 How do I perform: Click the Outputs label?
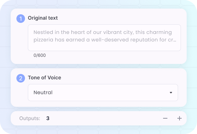(30, 118)
